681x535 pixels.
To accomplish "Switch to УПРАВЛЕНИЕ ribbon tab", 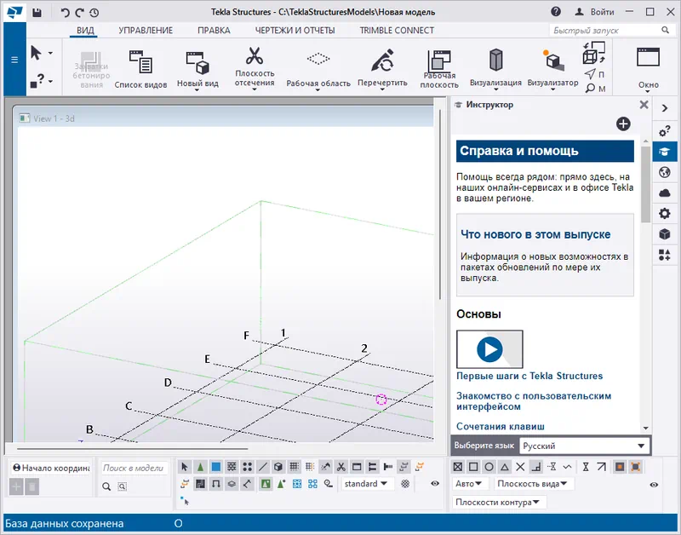I will pos(146,31).
